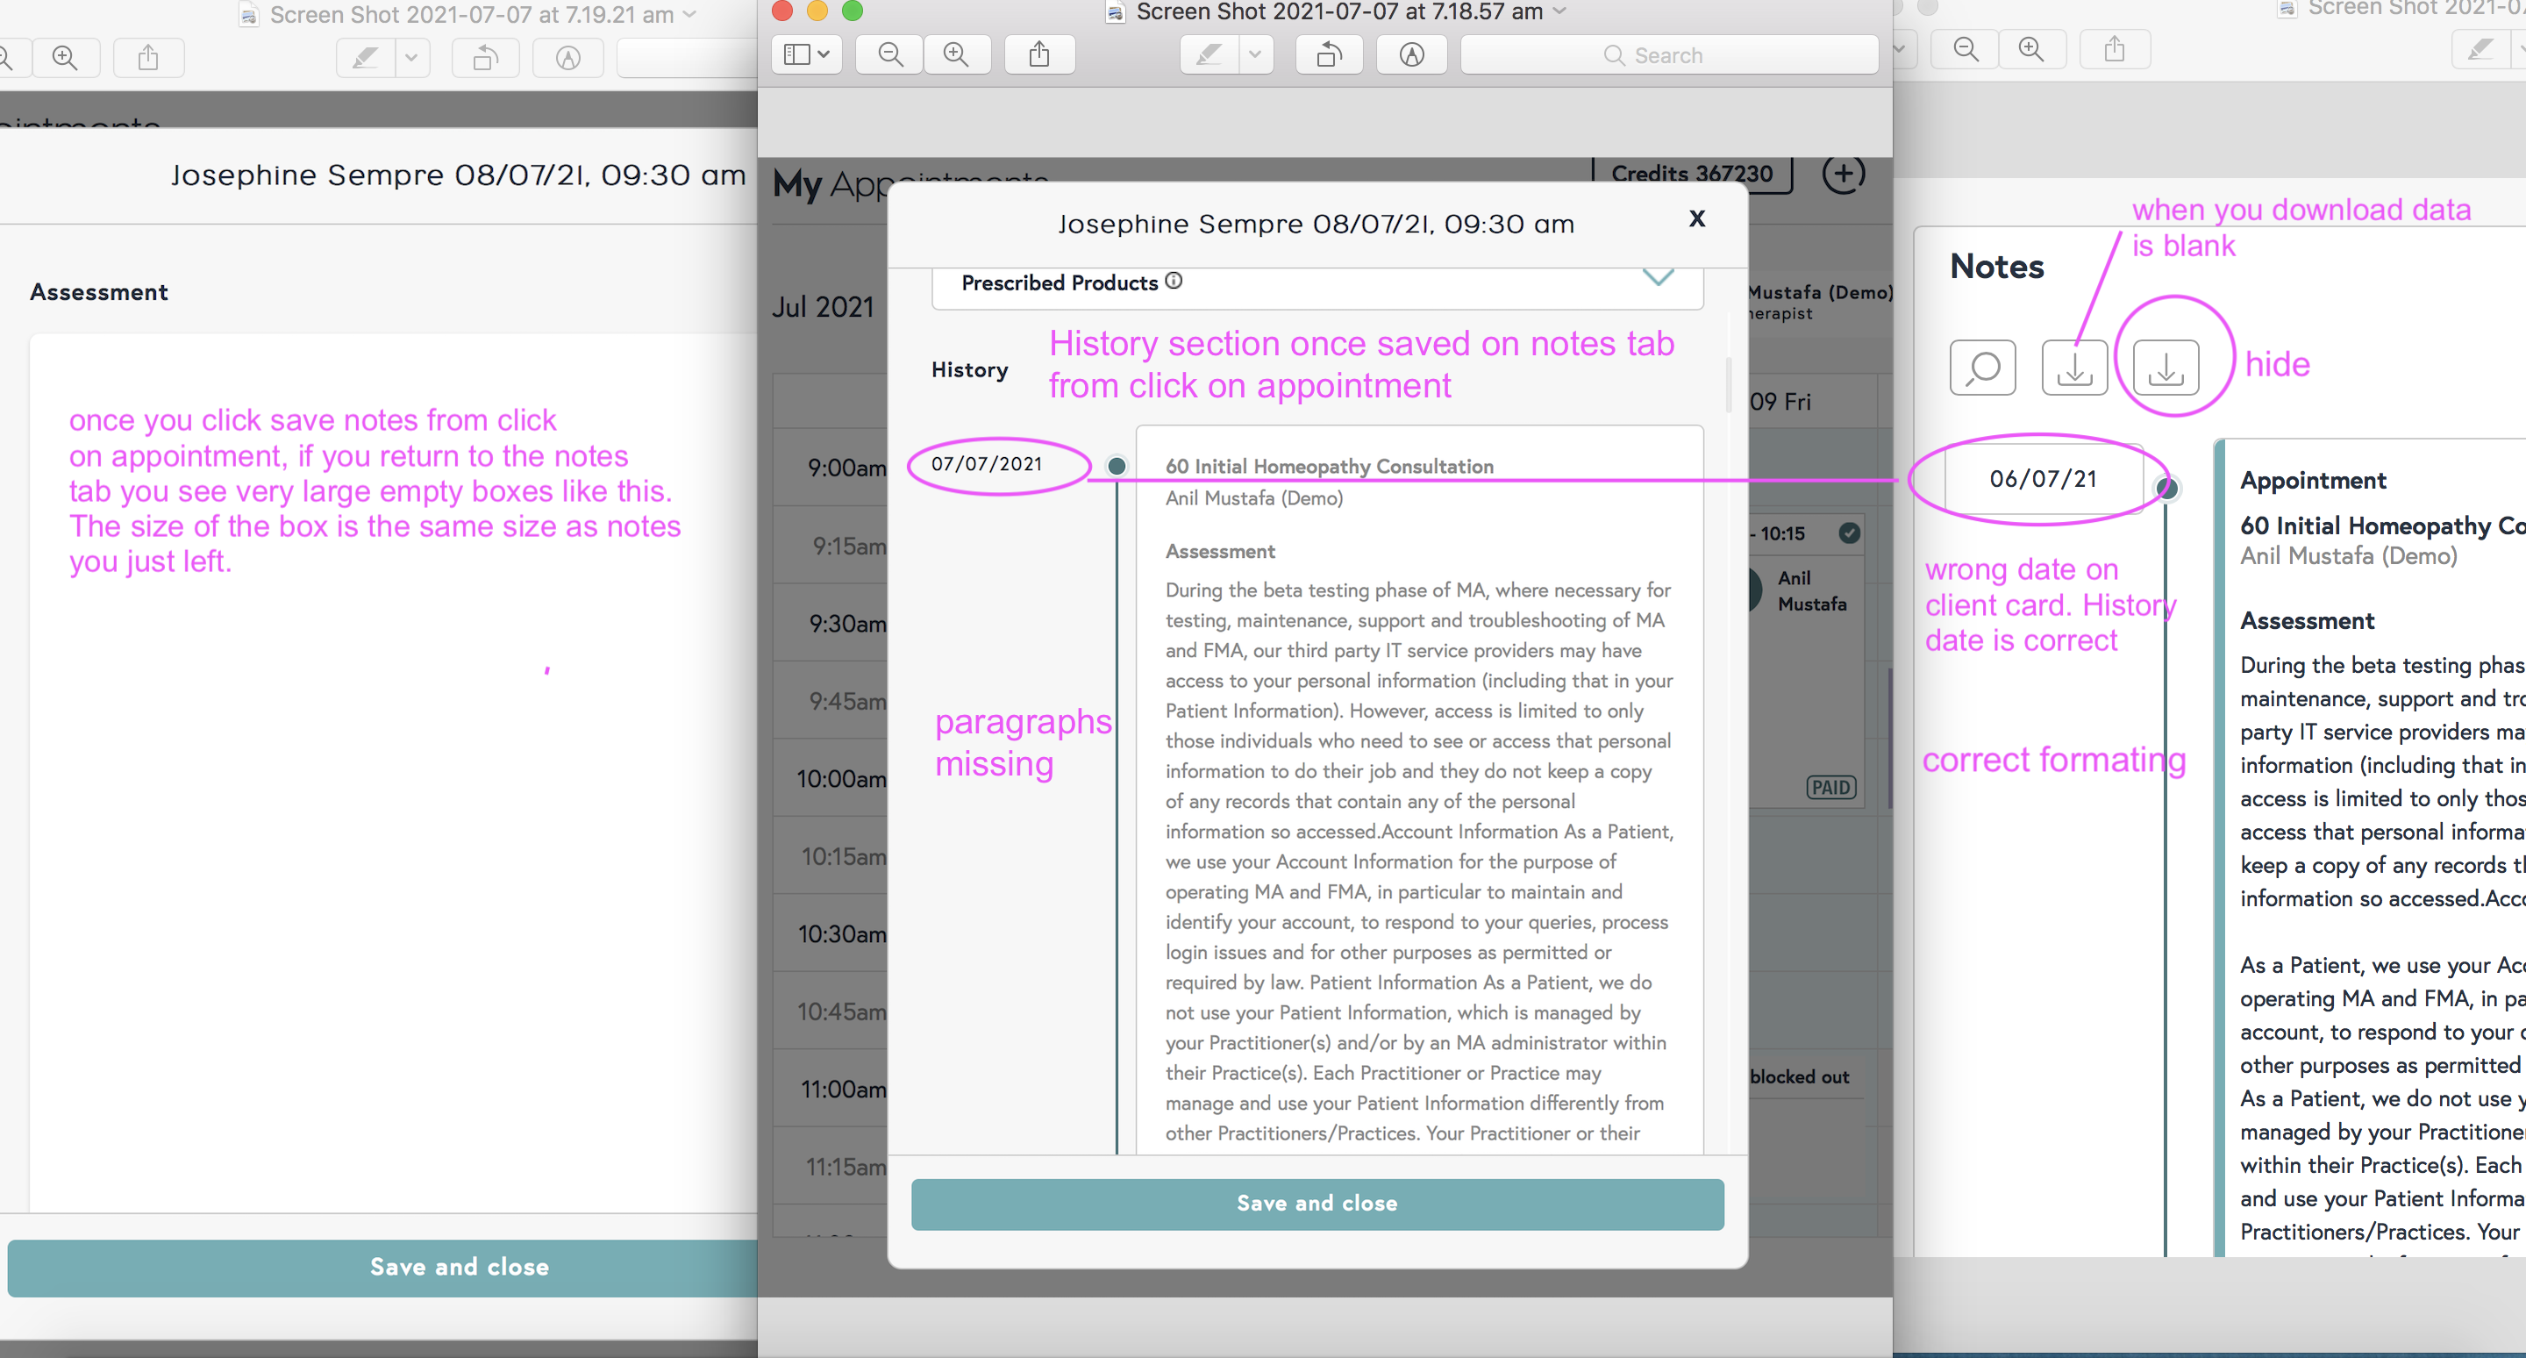The image size is (2526, 1358).
Task: Open title dropdown of Screen Shot 7.18.57 am
Action: point(1560,11)
